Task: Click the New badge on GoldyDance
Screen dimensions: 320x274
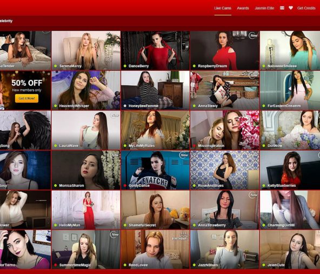Action: (184, 155)
